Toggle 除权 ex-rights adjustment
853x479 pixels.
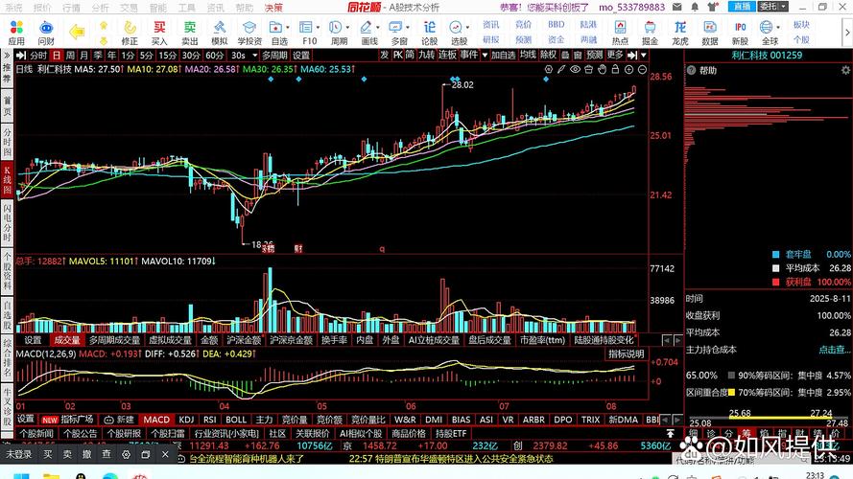(549, 55)
